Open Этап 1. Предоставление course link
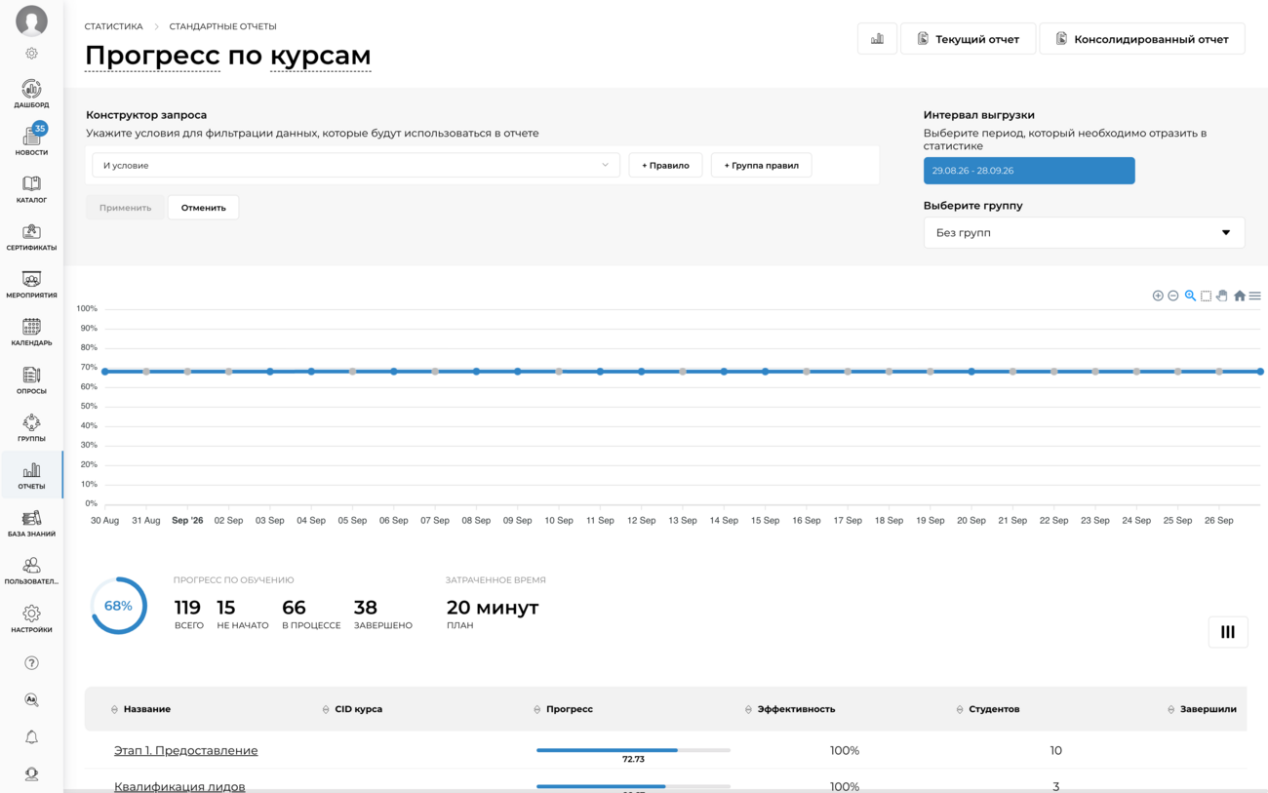The width and height of the screenshot is (1268, 793). [x=185, y=750]
